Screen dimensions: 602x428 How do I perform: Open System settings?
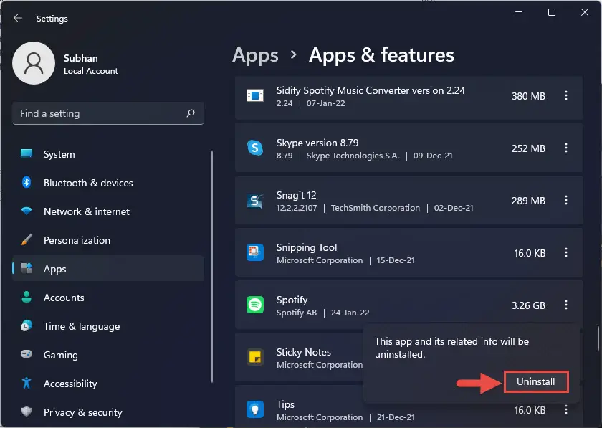click(108, 154)
